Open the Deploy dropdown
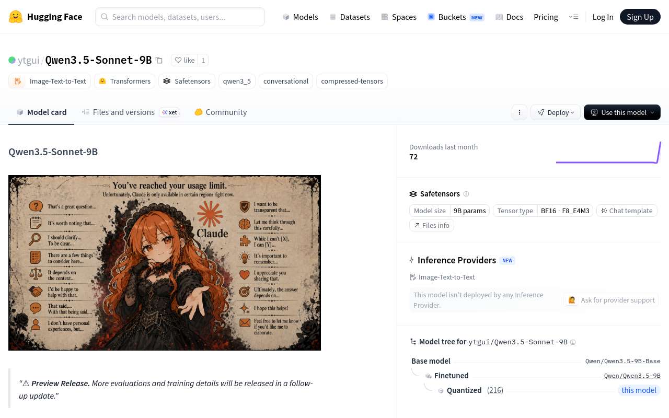 point(555,112)
